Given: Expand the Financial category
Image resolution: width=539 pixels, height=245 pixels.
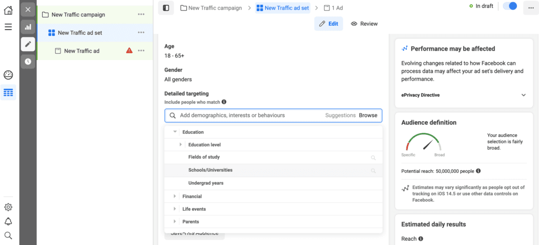Looking at the screenshot, I should (x=175, y=196).
